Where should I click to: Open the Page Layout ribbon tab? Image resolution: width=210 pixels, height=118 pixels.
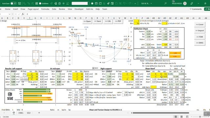click(x=33, y=9)
